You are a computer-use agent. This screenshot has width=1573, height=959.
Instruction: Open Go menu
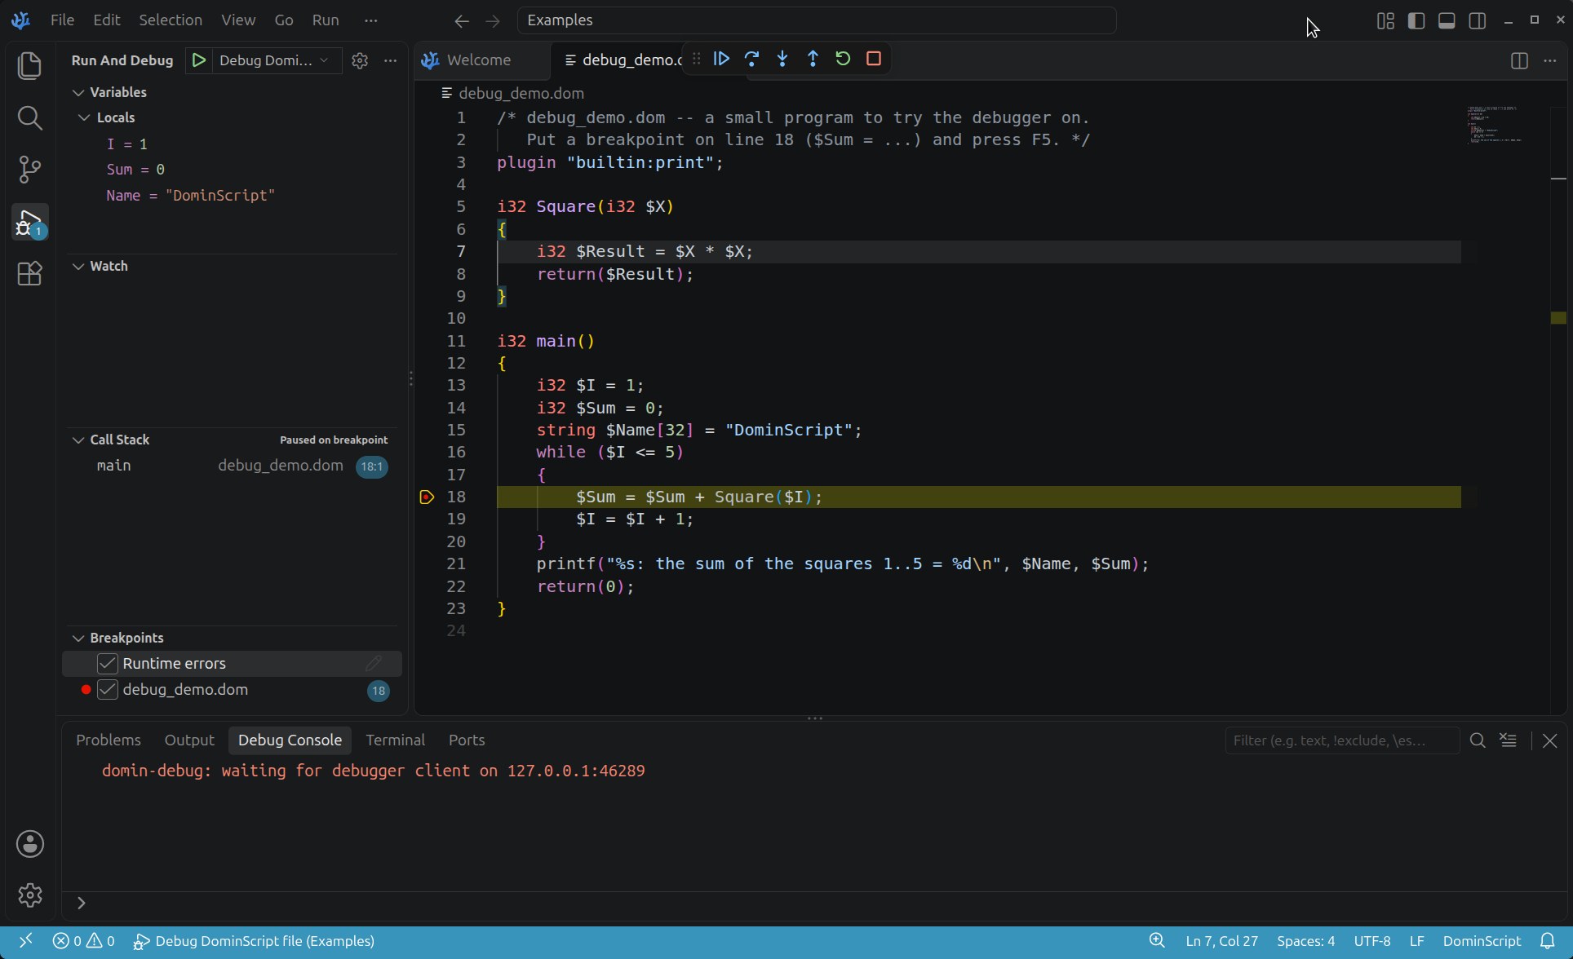point(284,20)
